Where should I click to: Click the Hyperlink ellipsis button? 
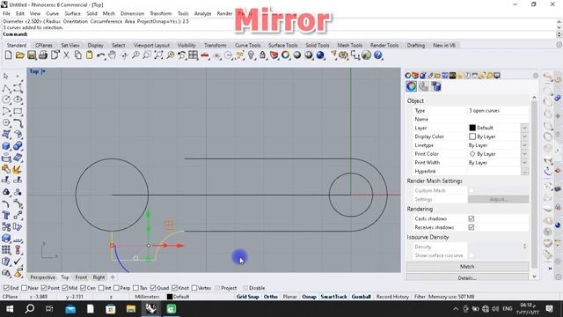tap(524, 172)
